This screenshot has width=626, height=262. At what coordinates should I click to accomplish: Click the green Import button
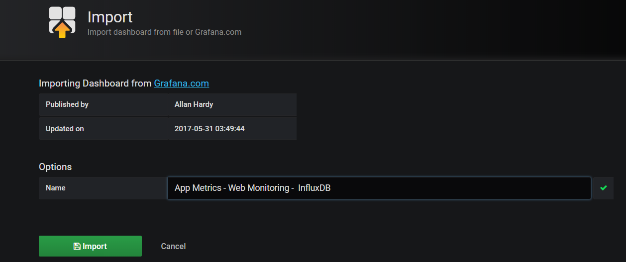(x=90, y=246)
